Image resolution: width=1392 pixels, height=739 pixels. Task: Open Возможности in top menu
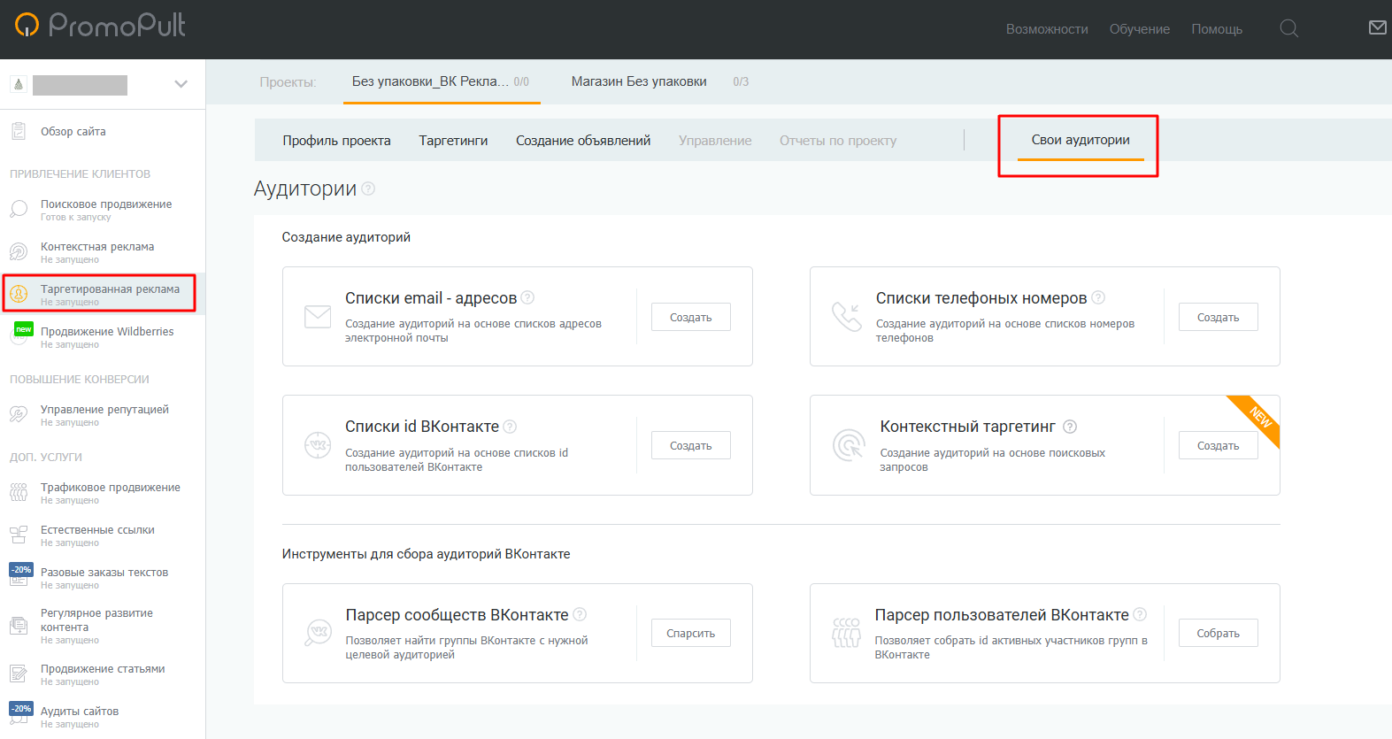1047,29
